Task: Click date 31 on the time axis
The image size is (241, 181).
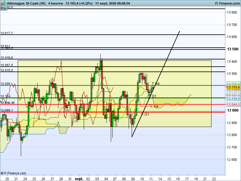Action: tap(70, 179)
